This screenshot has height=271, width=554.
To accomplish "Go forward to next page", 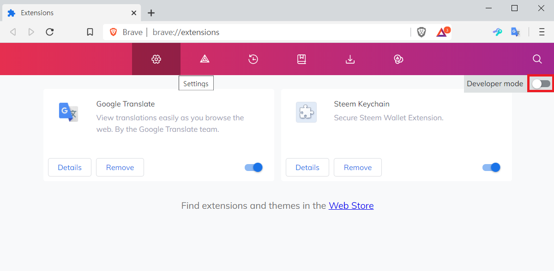I will coord(31,32).
